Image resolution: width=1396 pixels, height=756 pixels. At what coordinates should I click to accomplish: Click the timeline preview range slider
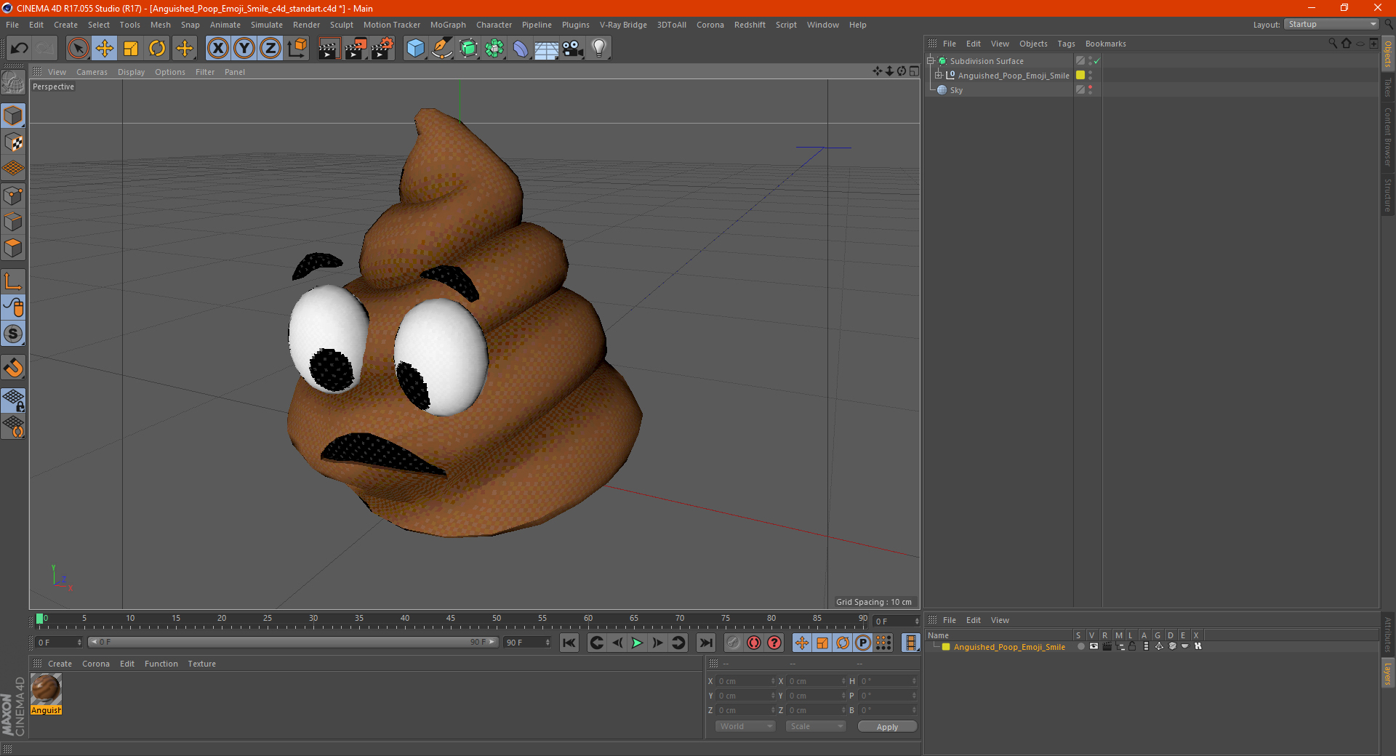coord(292,643)
